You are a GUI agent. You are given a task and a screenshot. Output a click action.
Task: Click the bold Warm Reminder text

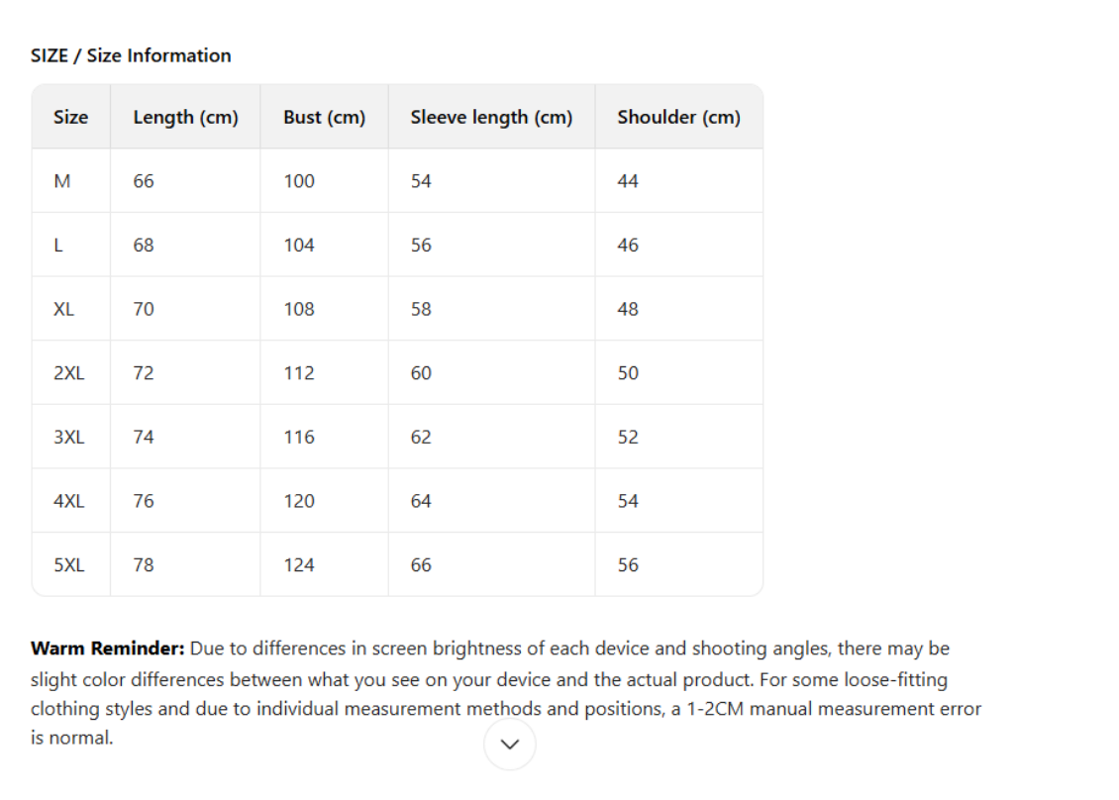(x=108, y=650)
